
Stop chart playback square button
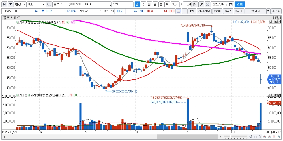(255, 137)
